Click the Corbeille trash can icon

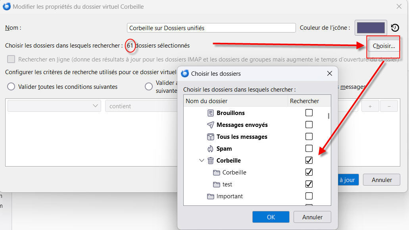coord(211,161)
